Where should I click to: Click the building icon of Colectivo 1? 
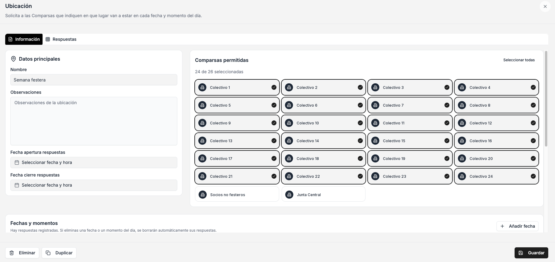click(202, 87)
